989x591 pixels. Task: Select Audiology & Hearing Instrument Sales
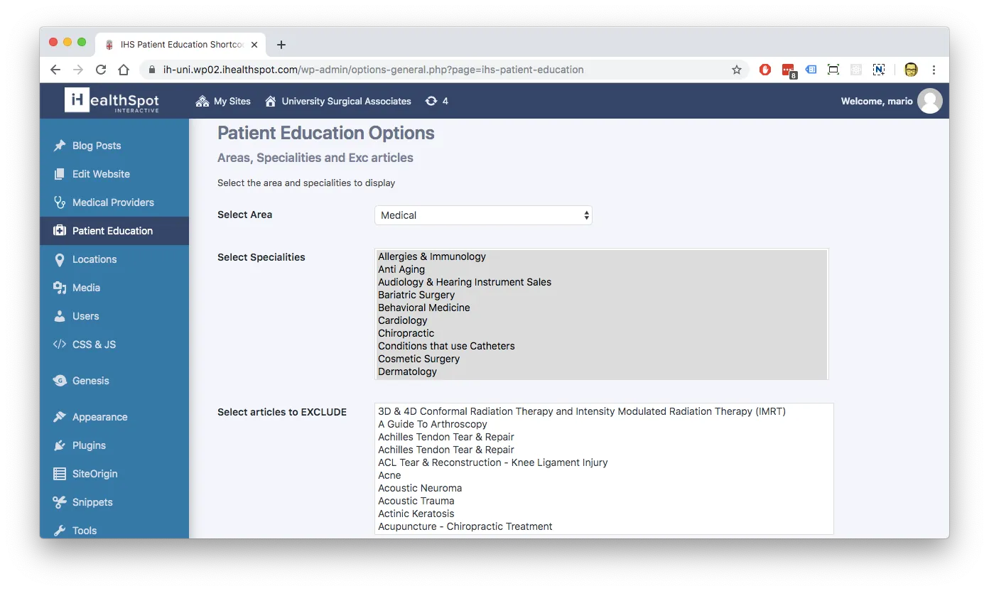tap(602, 282)
